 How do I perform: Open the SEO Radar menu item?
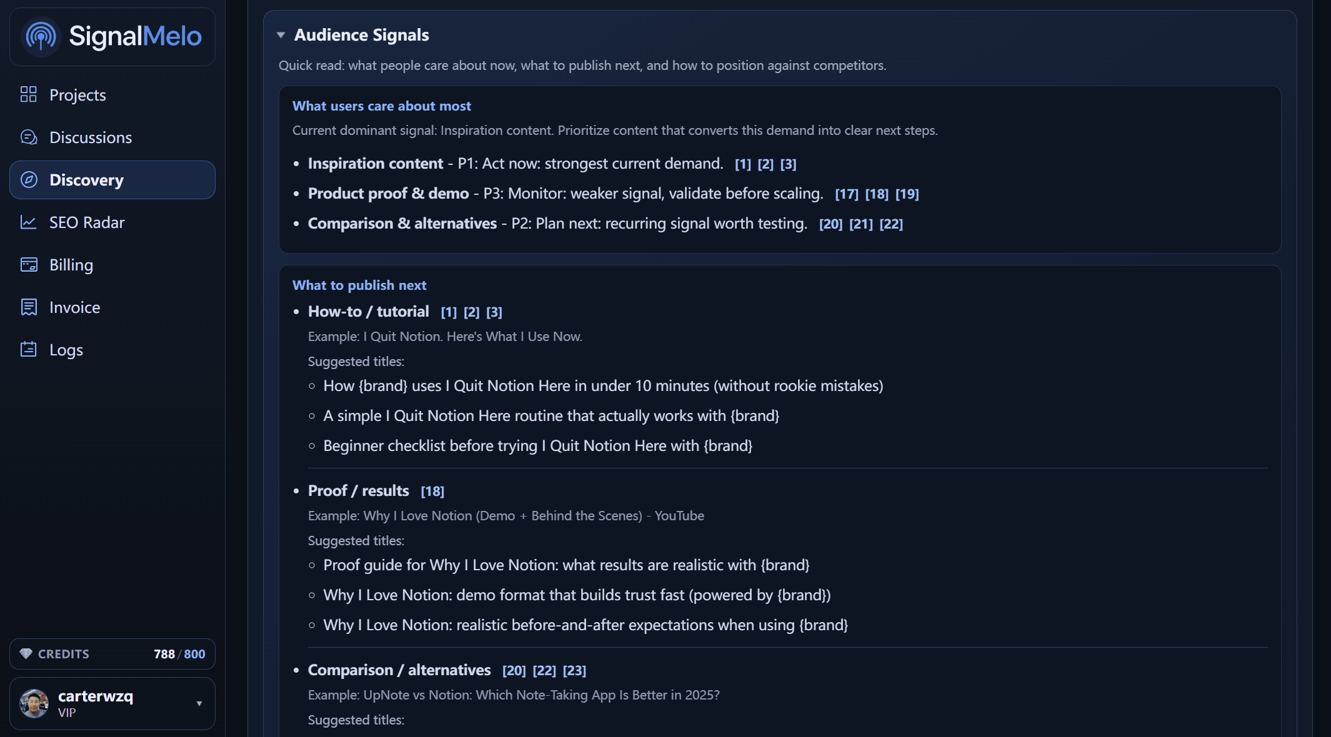point(87,222)
